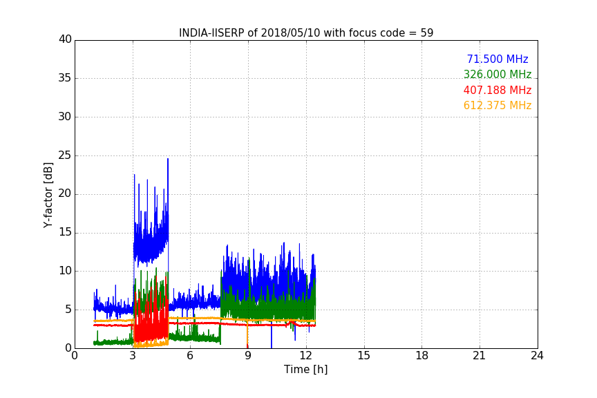Select the blue 71.500 MHz legend label

pos(497,59)
